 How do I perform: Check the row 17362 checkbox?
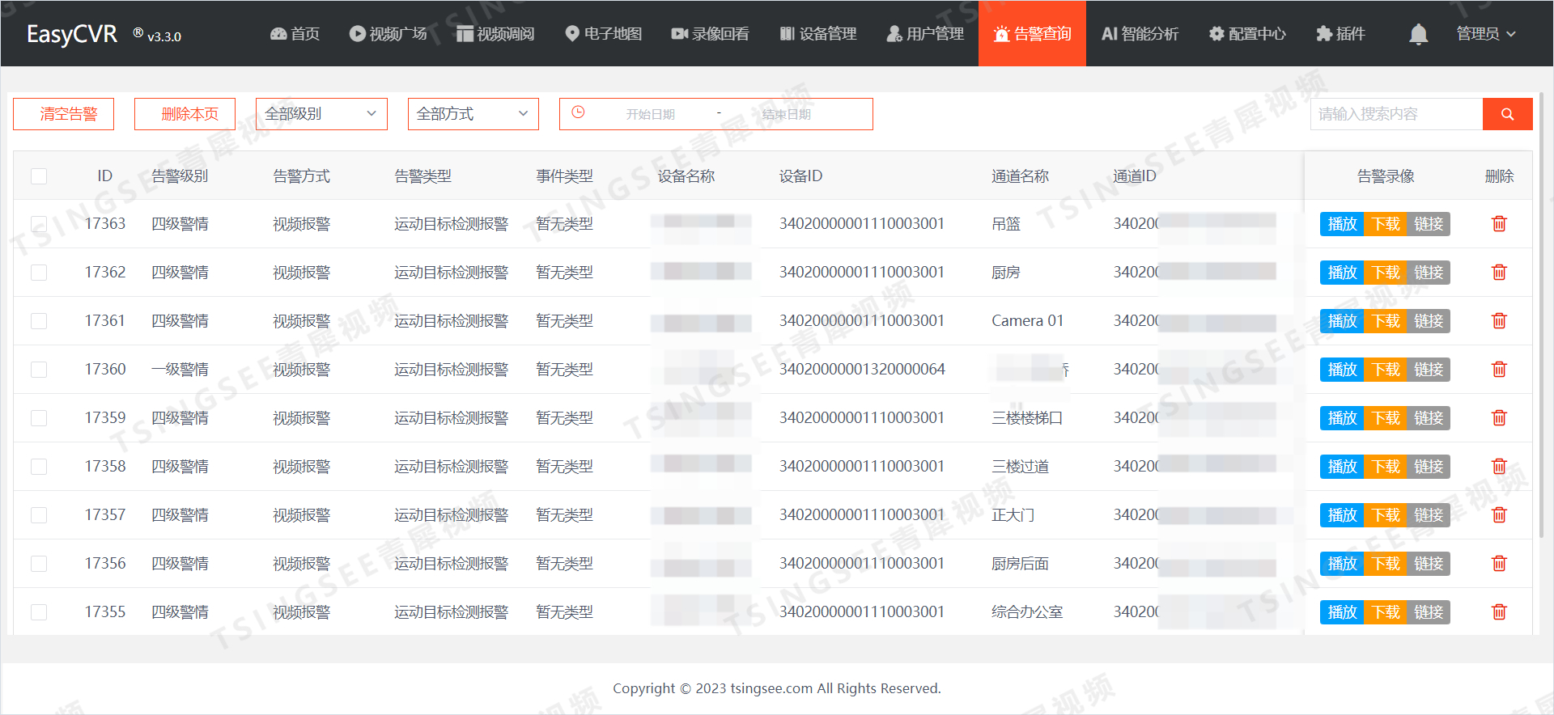(x=39, y=273)
